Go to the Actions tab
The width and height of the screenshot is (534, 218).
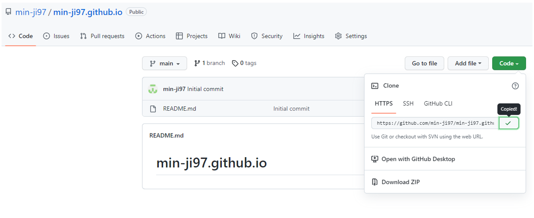[150, 36]
